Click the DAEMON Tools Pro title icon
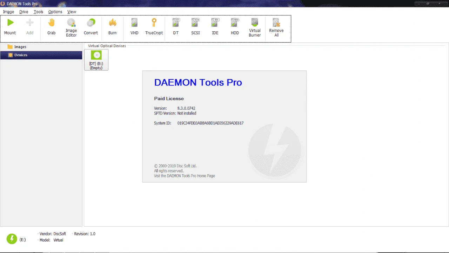Image resolution: width=449 pixels, height=253 pixels. [x=3, y=4]
